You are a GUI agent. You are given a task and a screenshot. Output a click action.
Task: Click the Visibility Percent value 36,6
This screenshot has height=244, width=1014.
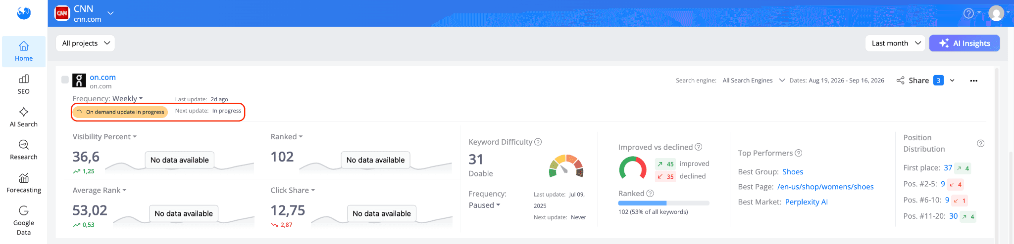(x=86, y=157)
